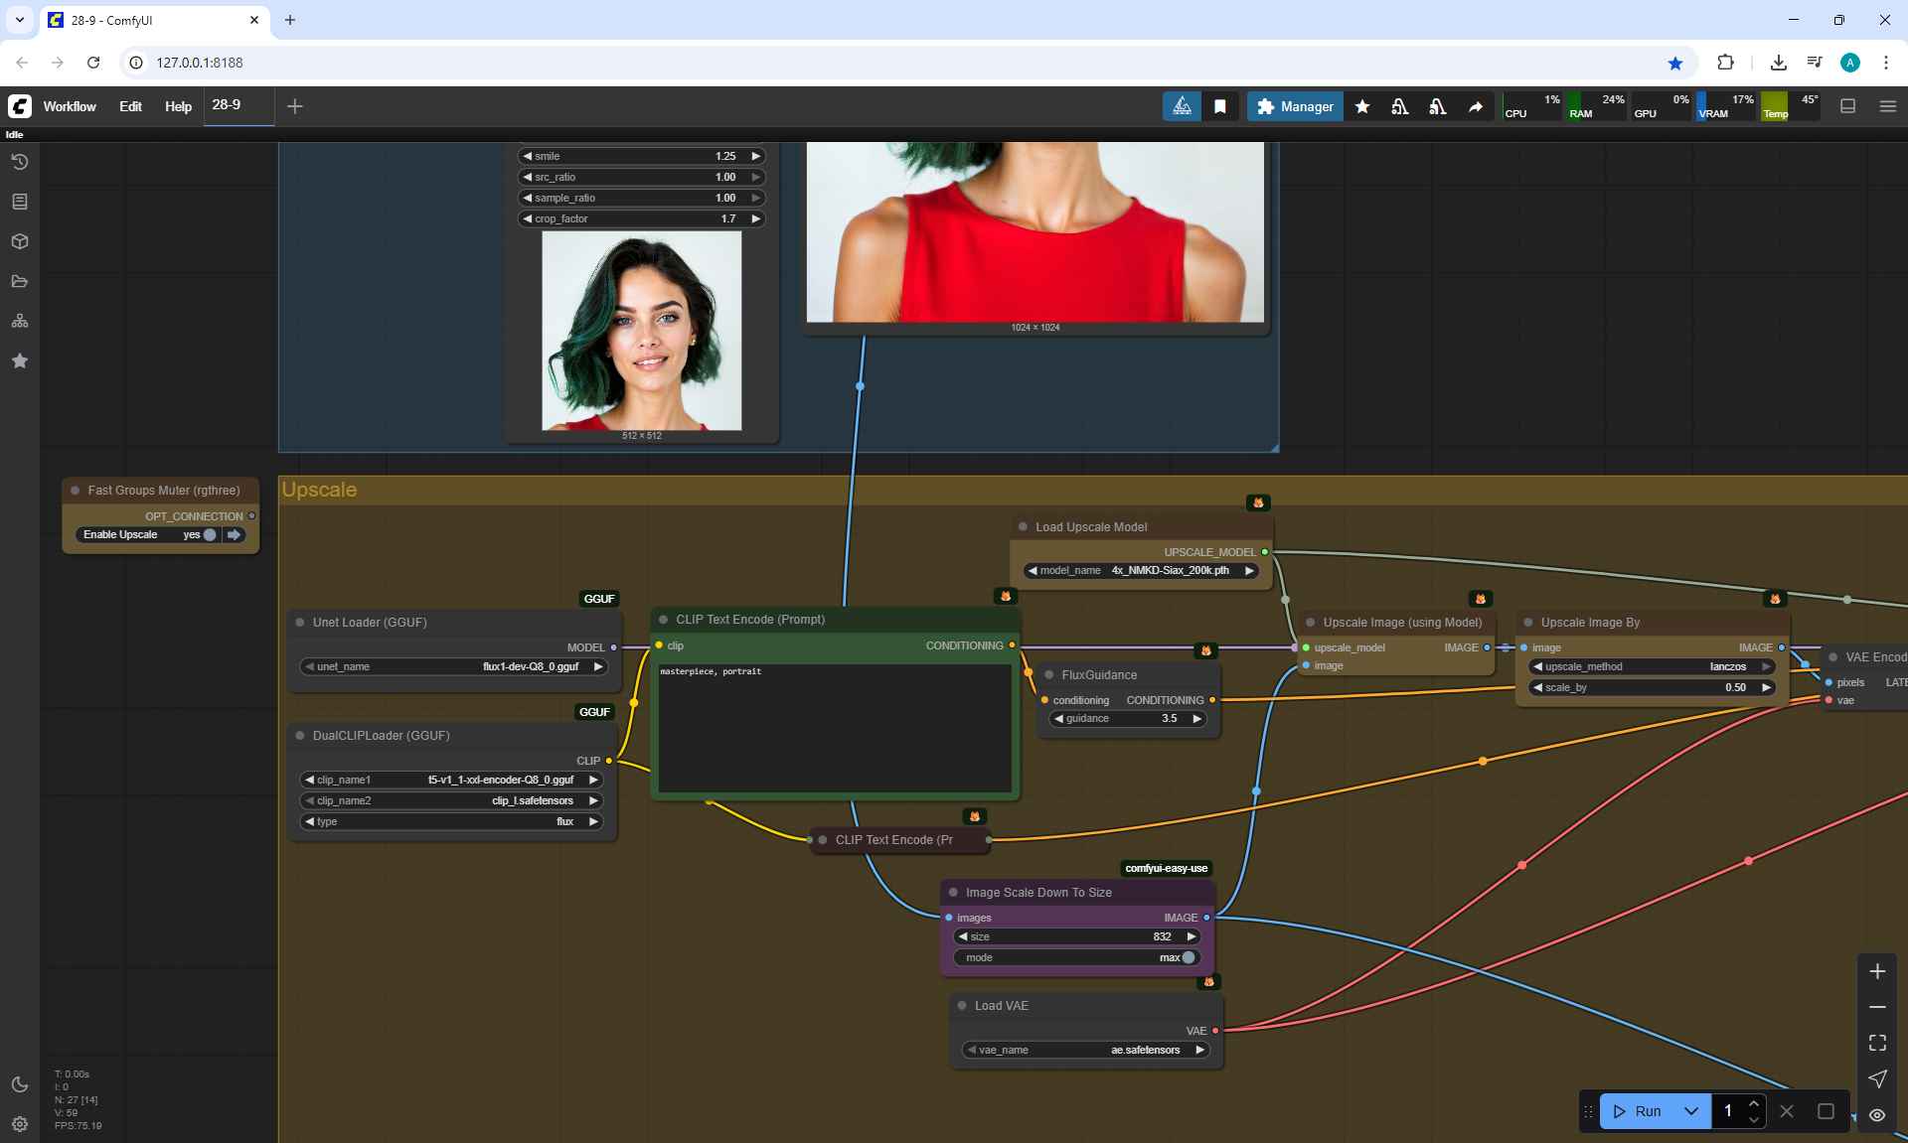Click the share arrow toolbar icon
1908x1143 pixels.
pyautogui.click(x=1476, y=106)
